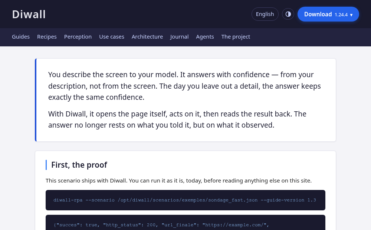The width and height of the screenshot is (371, 230).
Task: Open the Architecture menu item
Action: point(147,37)
